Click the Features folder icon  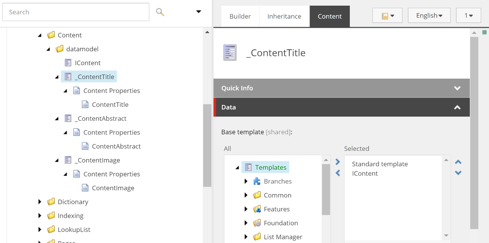point(257,209)
